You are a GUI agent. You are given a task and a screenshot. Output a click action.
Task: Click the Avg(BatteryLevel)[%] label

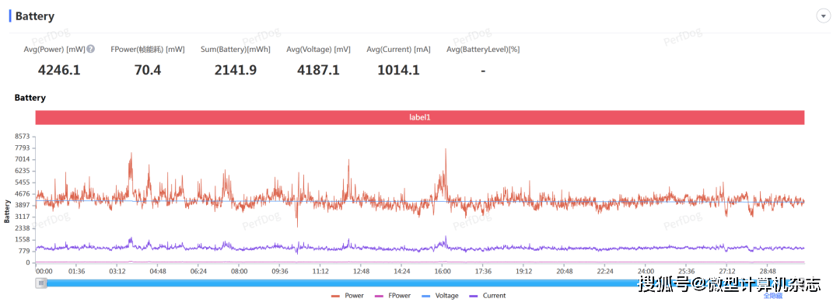tap(483, 49)
